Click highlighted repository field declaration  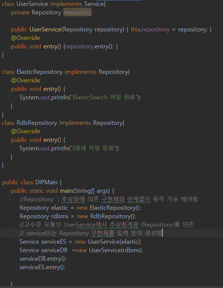77,12
